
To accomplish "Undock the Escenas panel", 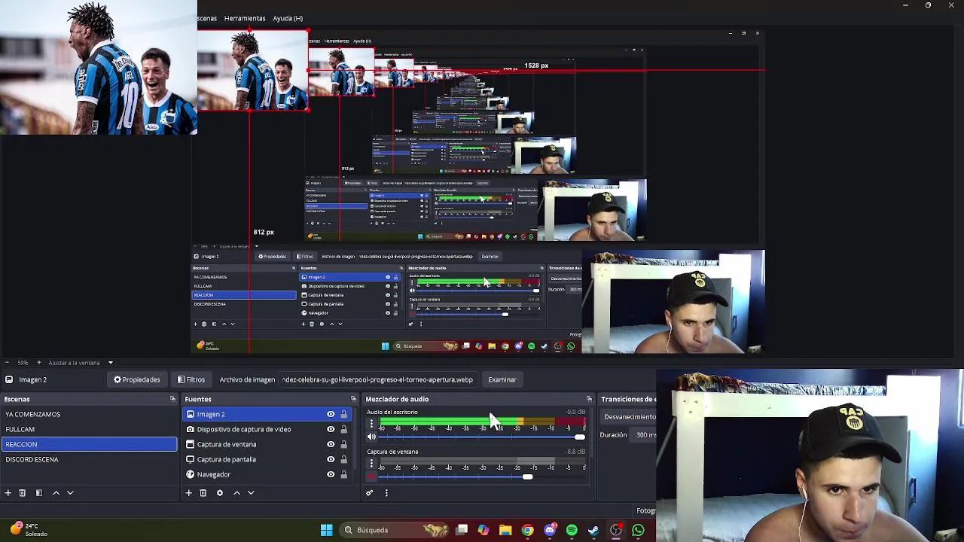I will [172, 399].
